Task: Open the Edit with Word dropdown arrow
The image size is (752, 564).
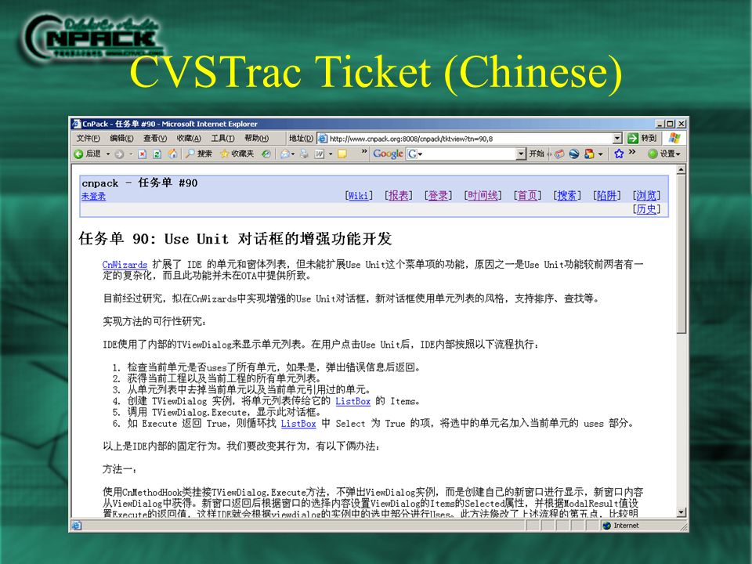Action: click(331, 154)
